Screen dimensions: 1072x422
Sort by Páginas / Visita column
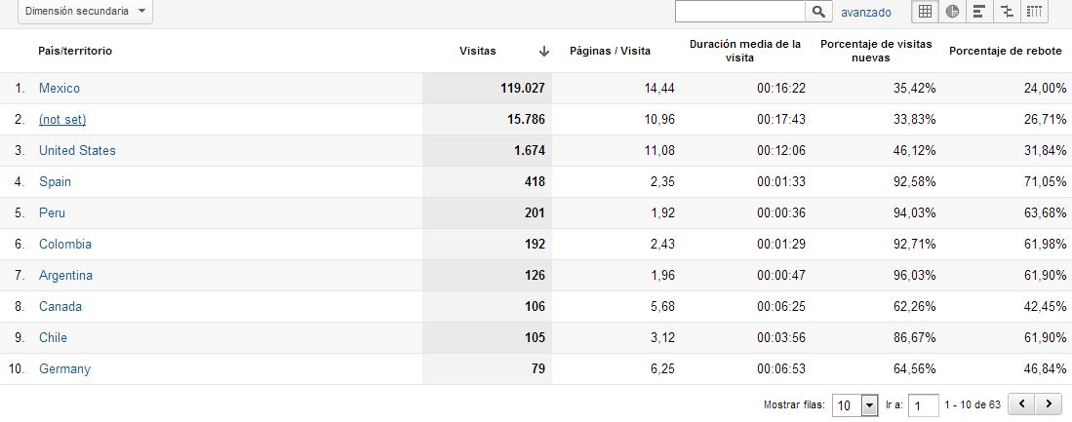[610, 51]
